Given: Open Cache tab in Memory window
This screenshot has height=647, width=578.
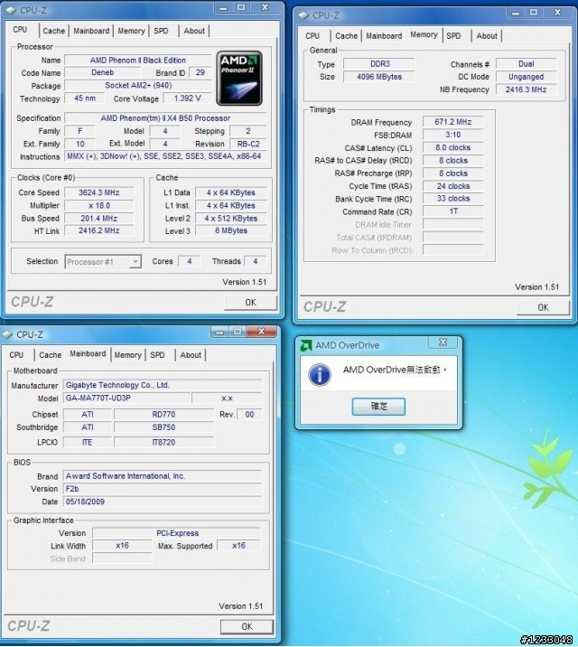Looking at the screenshot, I should pos(346,36).
